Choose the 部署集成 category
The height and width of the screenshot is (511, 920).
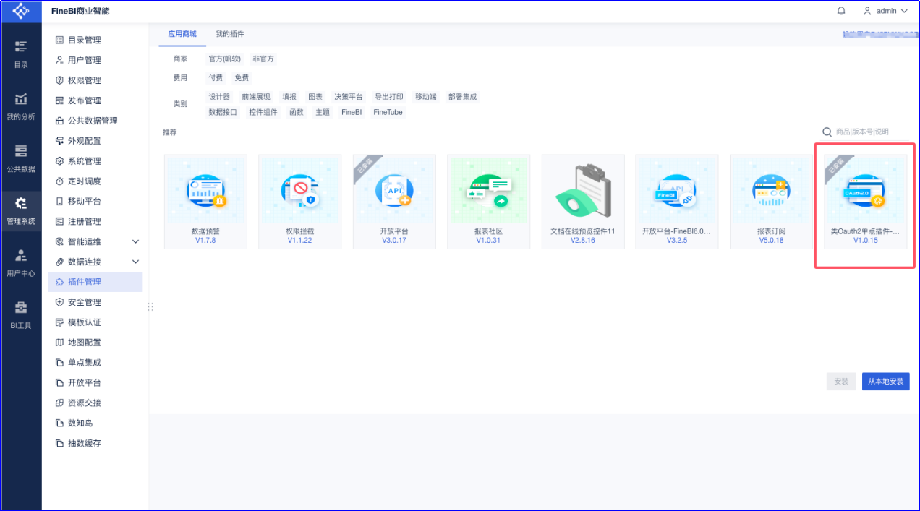463,96
